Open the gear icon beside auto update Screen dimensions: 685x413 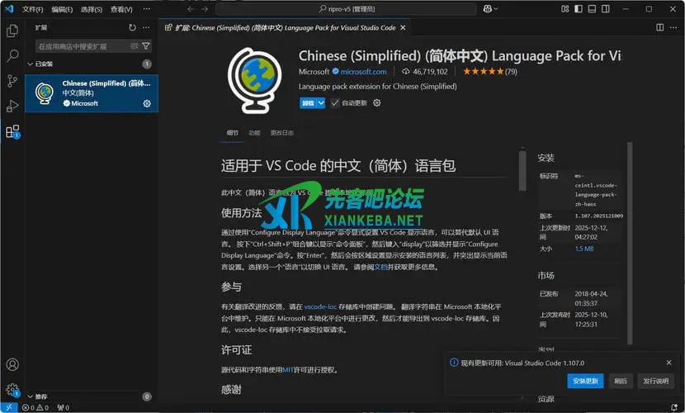(377, 103)
